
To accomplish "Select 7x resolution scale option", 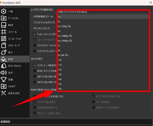I will click(x=103, y=45).
